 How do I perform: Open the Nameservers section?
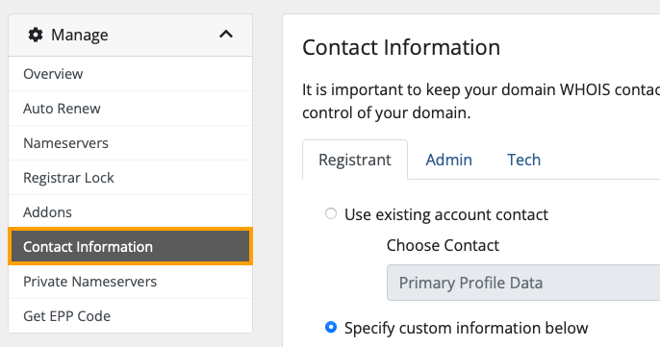pos(131,143)
